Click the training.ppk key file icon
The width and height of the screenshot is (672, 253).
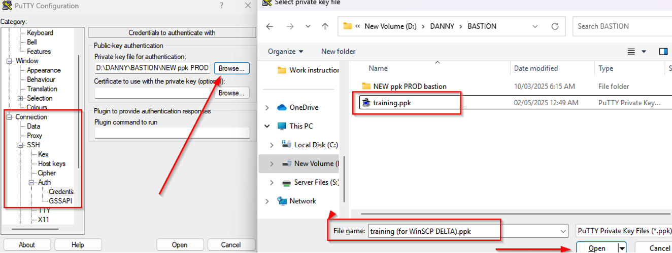(366, 103)
